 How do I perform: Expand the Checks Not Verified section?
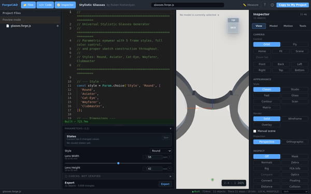tap(118, 176)
